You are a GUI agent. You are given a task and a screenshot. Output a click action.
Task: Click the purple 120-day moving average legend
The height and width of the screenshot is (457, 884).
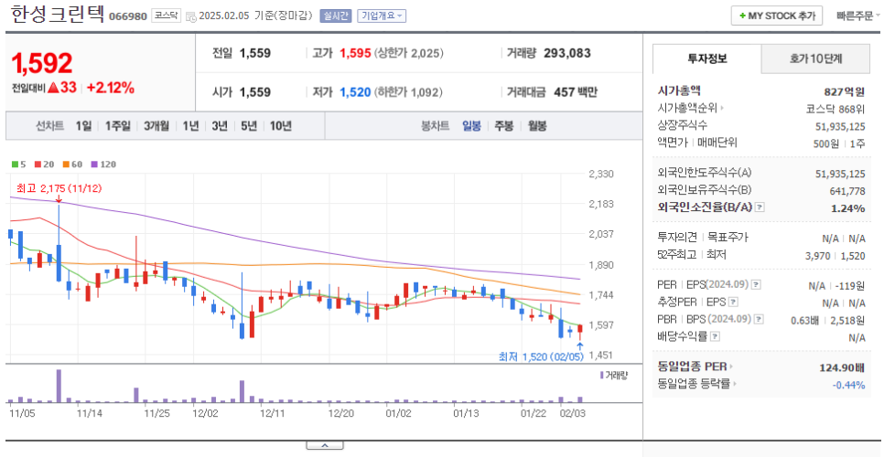coord(103,165)
